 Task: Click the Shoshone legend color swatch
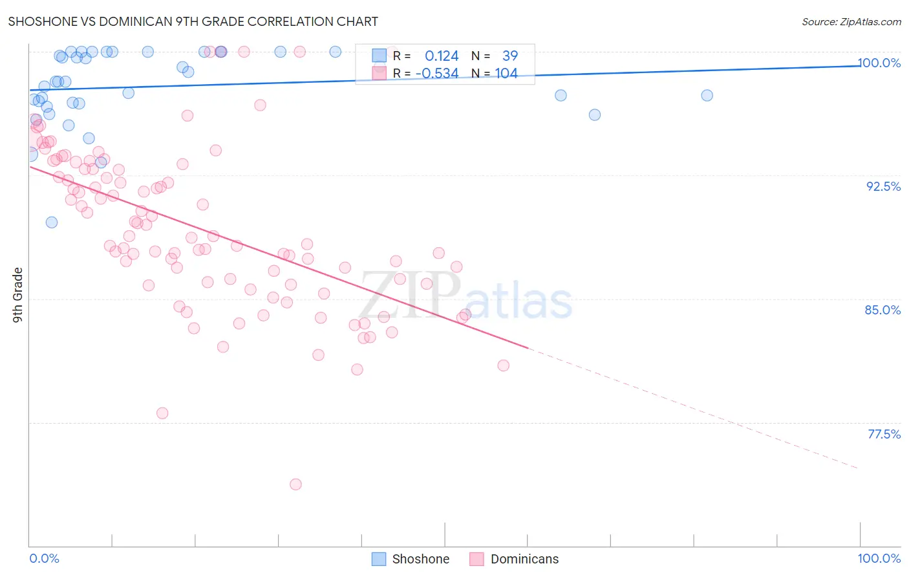[379, 559]
